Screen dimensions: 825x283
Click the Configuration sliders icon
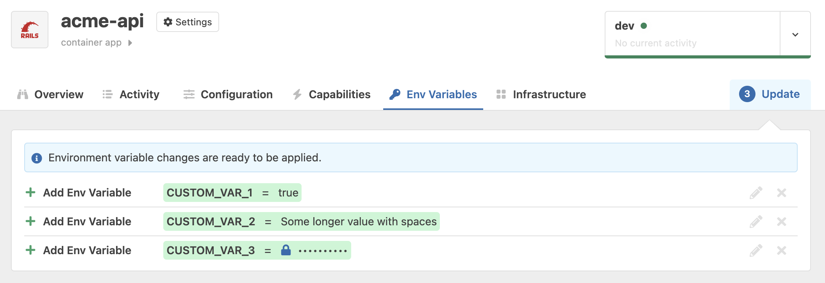click(x=189, y=94)
